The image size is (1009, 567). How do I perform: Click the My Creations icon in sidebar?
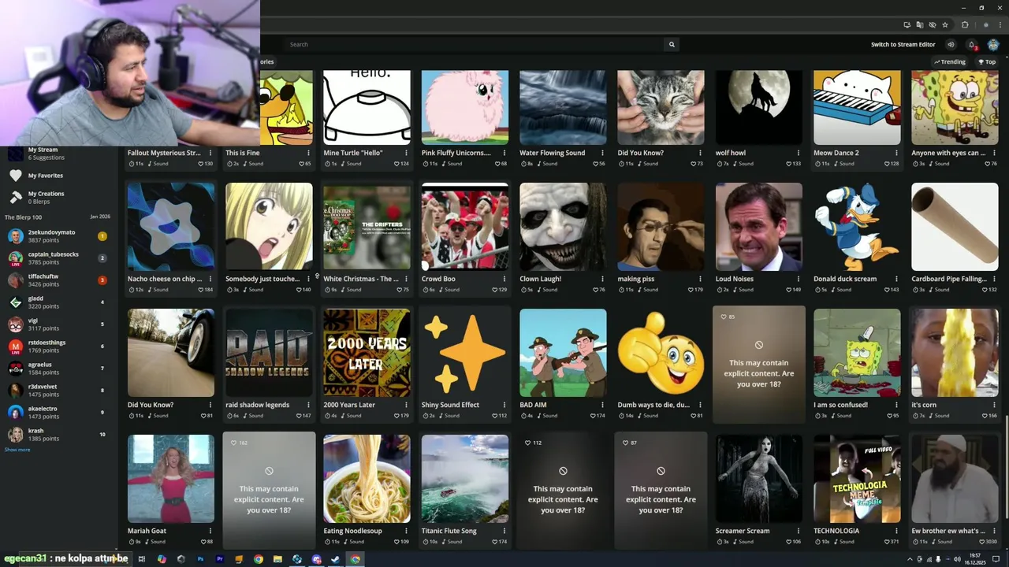pos(15,197)
